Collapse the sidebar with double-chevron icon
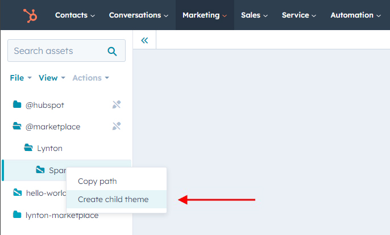The height and width of the screenshot is (235, 390). pyautogui.click(x=144, y=40)
